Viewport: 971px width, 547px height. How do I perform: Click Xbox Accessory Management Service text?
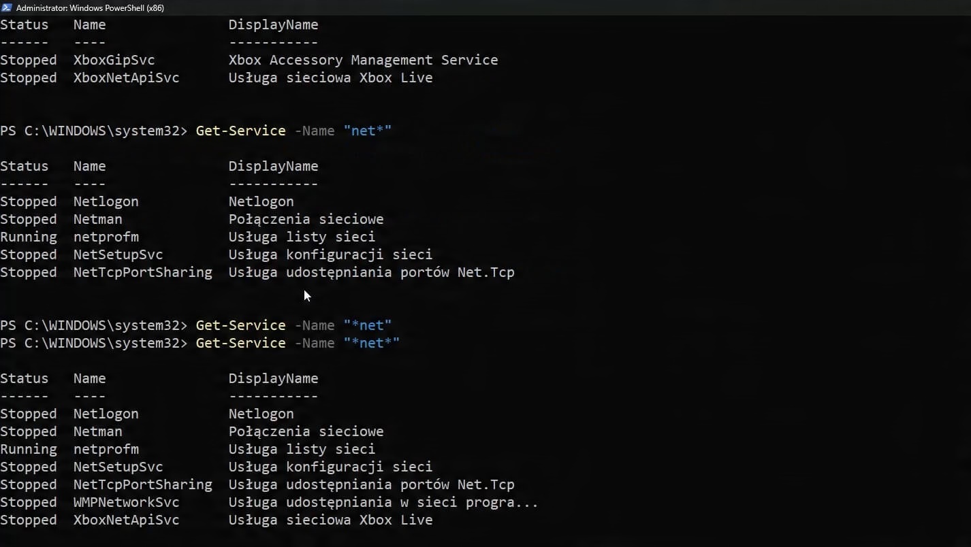point(363,60)
